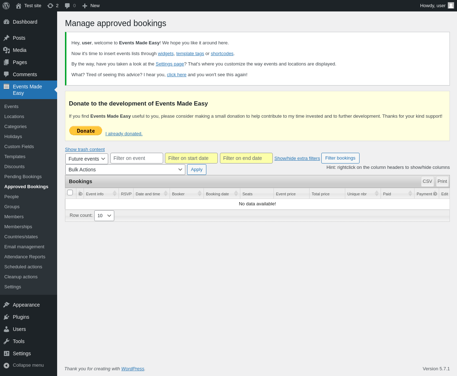Click the Payment ID column header

(x=427, y=194)
